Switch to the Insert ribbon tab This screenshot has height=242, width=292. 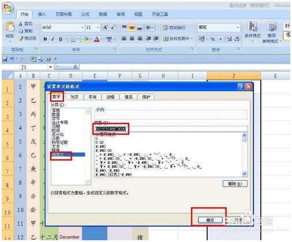pyautogui.click(x=42, y=14)
